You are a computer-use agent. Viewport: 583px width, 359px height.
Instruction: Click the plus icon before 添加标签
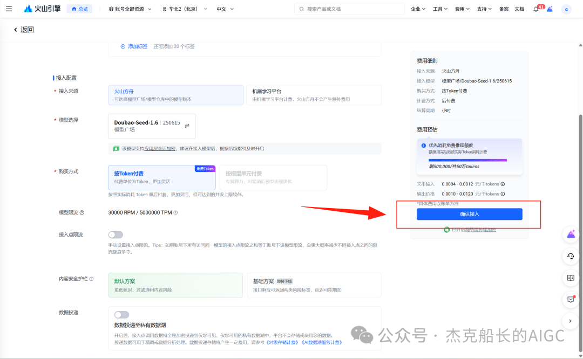123,46
